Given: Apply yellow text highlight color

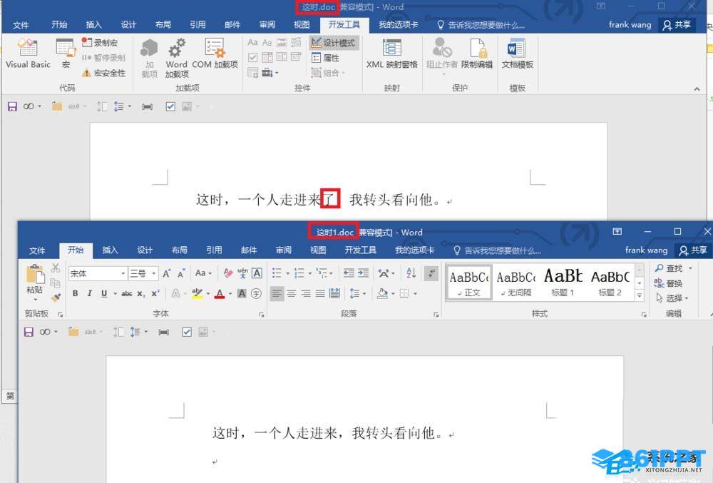Looking at the screenshot, I should [197, 293].
